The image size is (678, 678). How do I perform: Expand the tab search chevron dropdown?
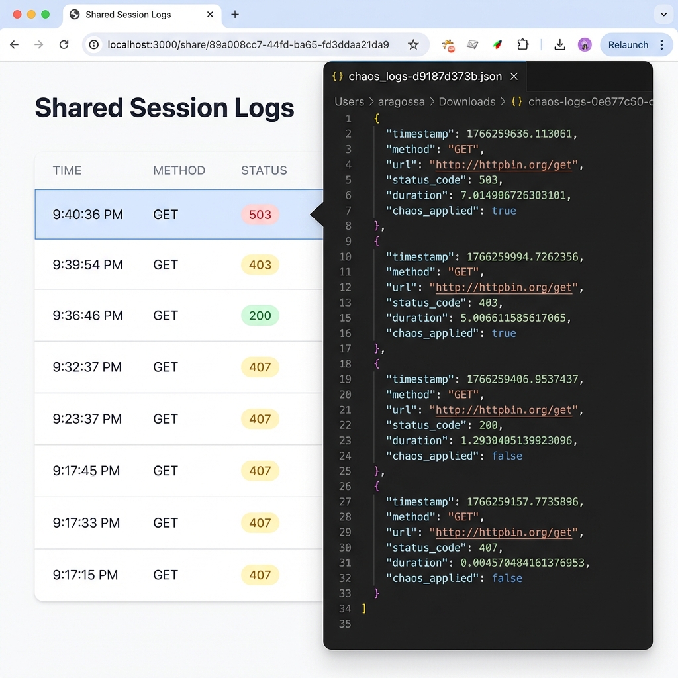click(663, 14)
